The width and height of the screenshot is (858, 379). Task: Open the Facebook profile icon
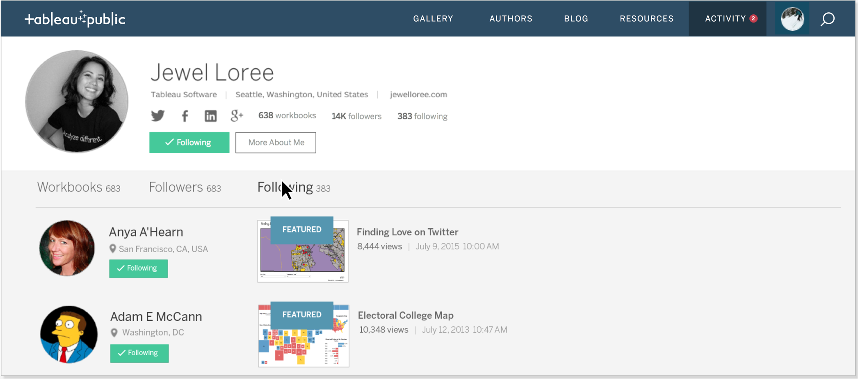(185, 116)
